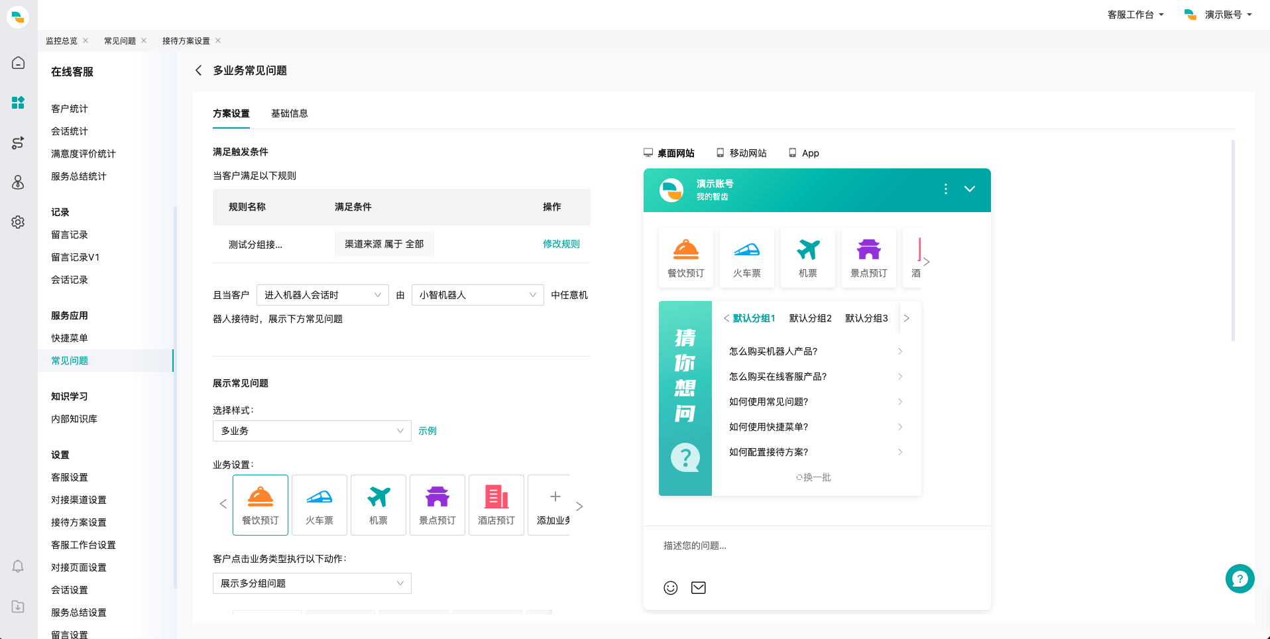Click 景点预订 icon in chat preview

coord(869,258)
